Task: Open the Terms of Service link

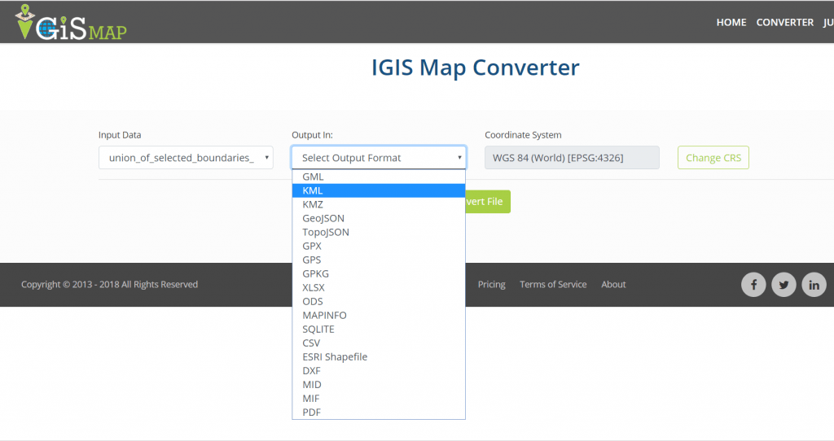Action: (x=553, y=284)
